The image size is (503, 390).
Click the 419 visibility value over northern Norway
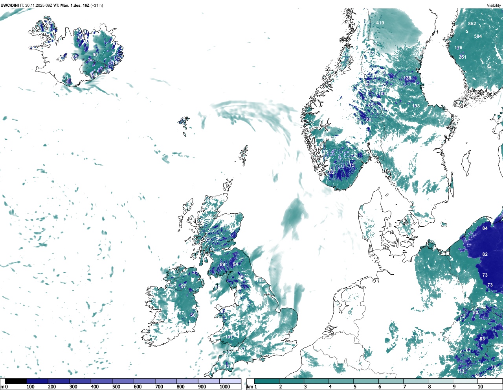click(380, 23)
